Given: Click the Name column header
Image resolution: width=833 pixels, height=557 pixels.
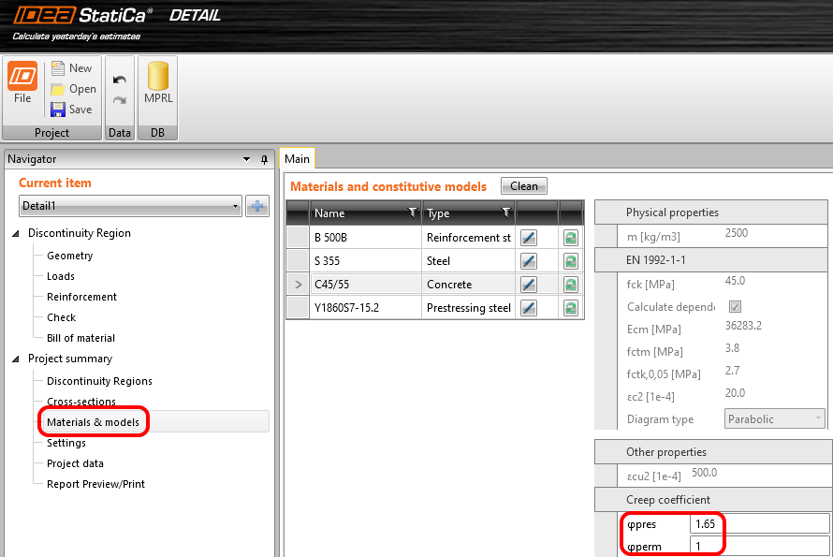Looking at the screenshot, I should 365,213.
